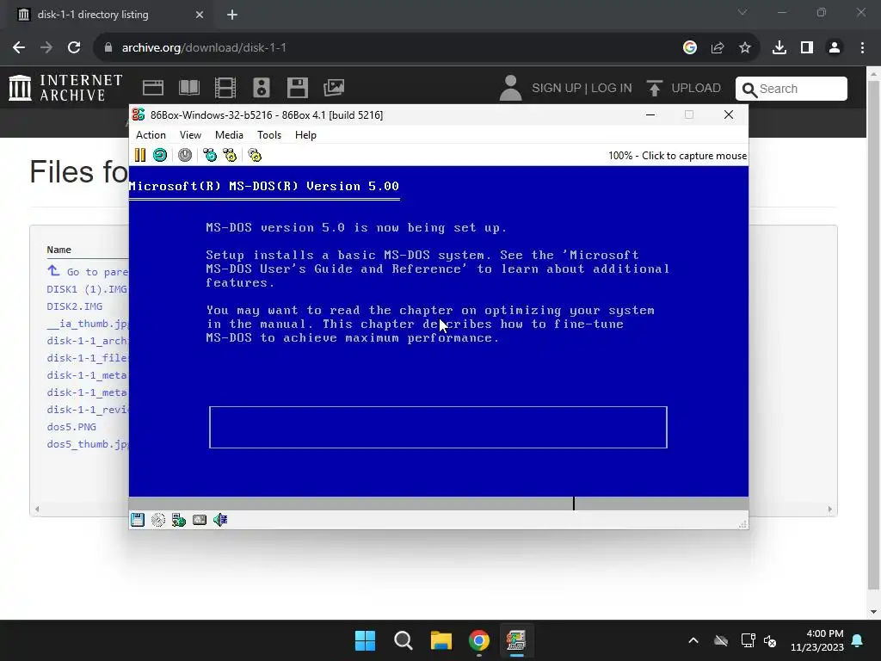Click the page vertical scrollbar
Image resolution: width=881 pixels, height=661 pixels.
click(874, 335)
